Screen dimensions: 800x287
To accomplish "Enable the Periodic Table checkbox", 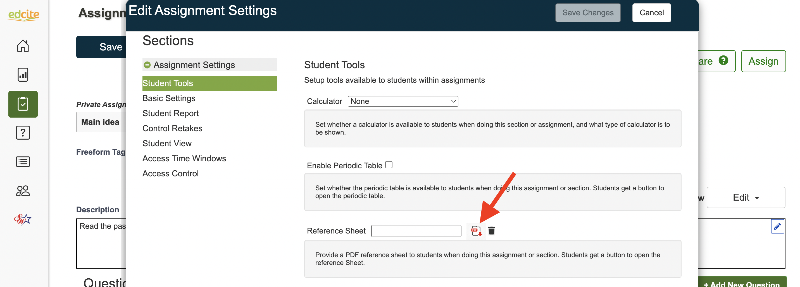I will tap(389, 165).
